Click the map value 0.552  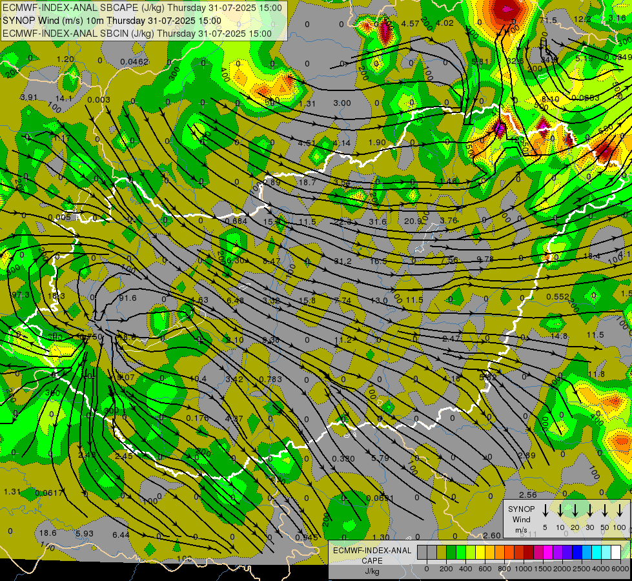click(x=558, y=297)
